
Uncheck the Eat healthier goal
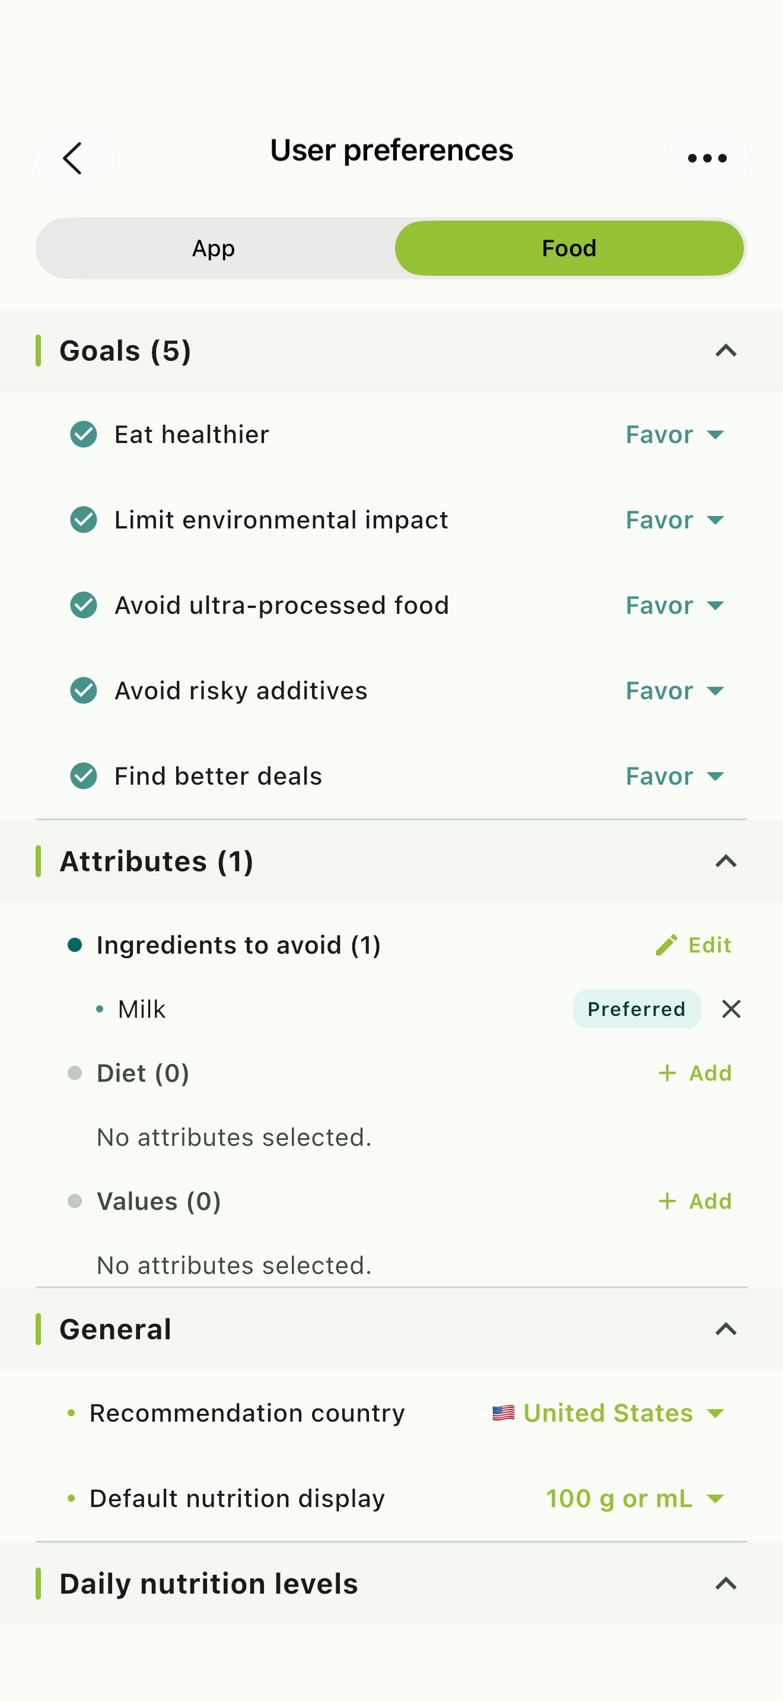pos(84,435)
